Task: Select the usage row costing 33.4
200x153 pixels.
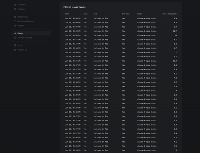Action: 121,61
